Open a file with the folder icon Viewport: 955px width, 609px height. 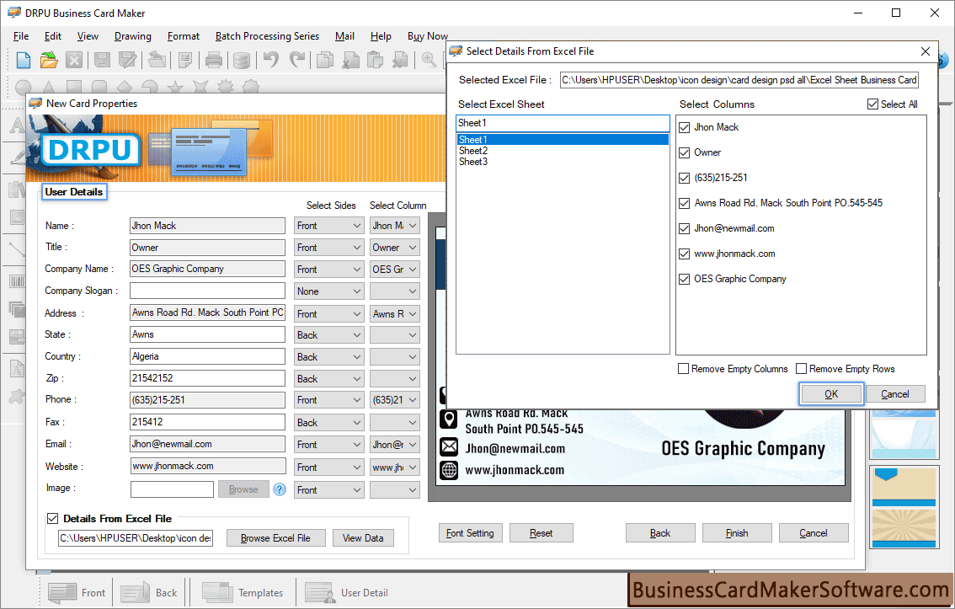click(49, 60)
